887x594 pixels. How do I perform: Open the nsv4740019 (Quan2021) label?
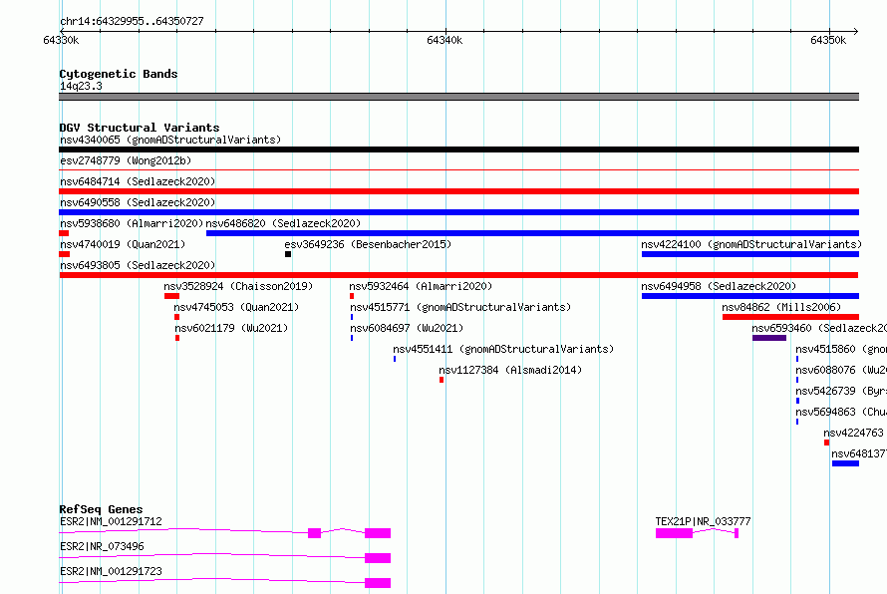click(123, 244)
